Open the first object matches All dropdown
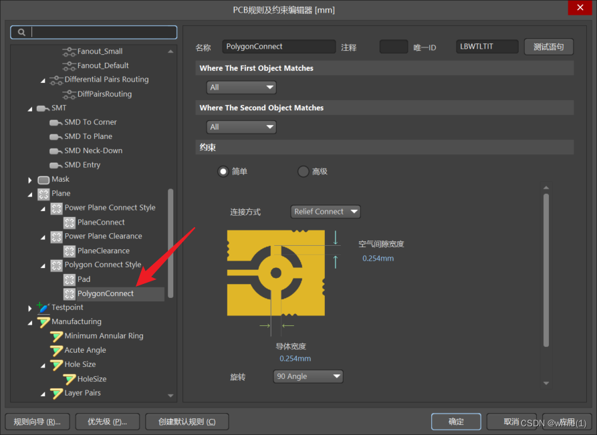The width and height of the screenshot is (597, 435). (241, 88)
